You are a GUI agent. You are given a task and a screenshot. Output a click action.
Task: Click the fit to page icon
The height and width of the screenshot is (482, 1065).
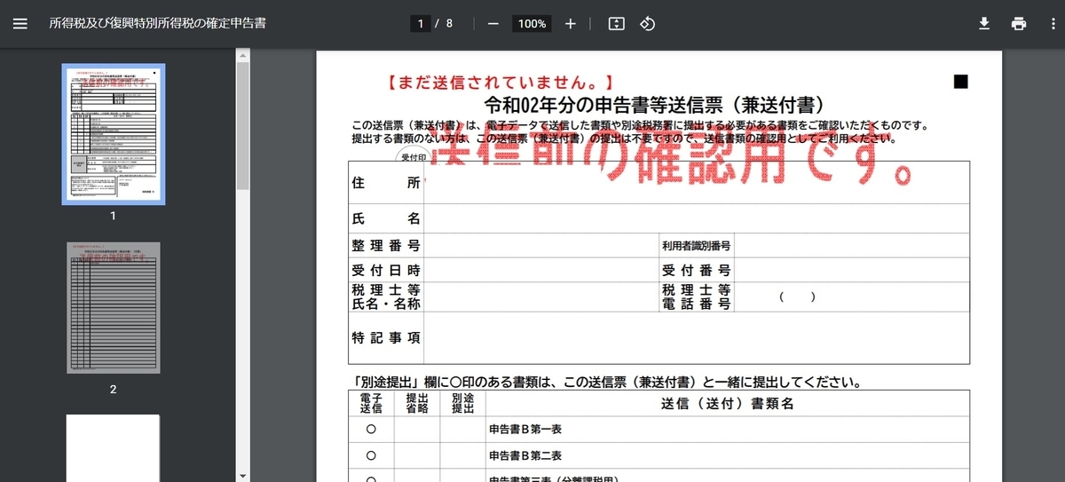coord(616,24)
